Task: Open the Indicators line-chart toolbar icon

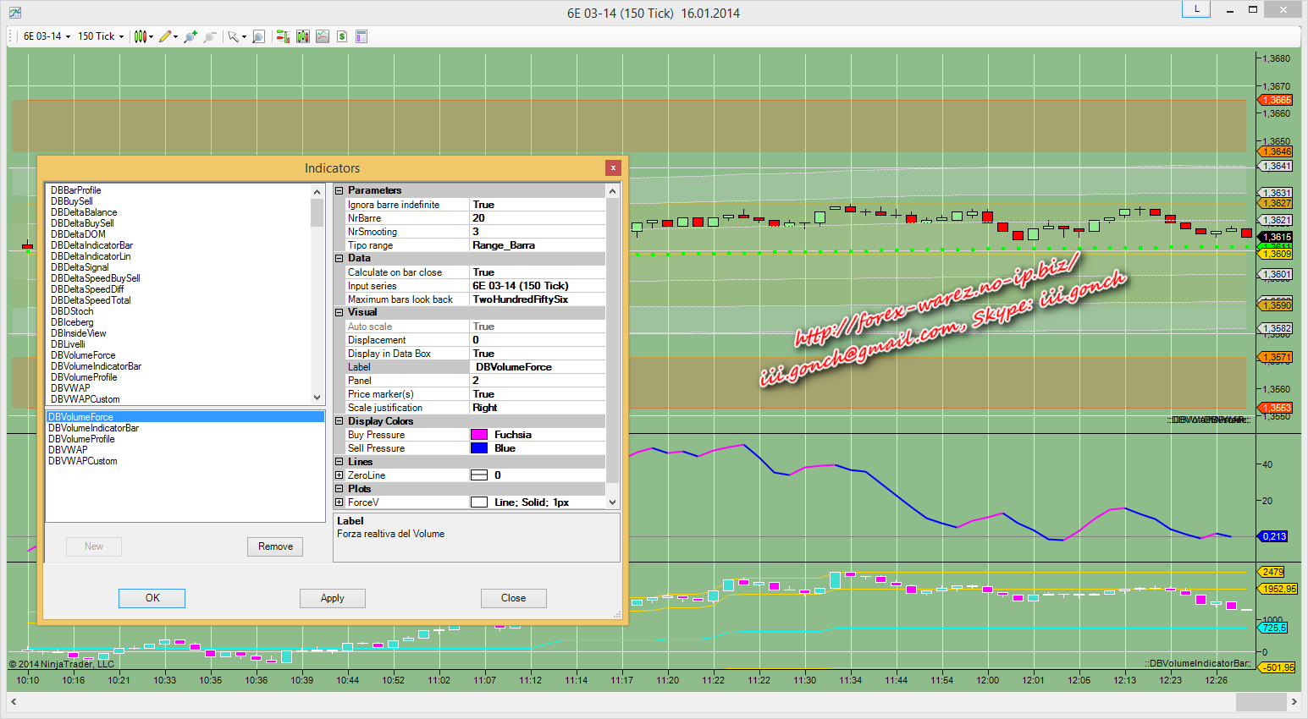Action: (x=323, y=36)
